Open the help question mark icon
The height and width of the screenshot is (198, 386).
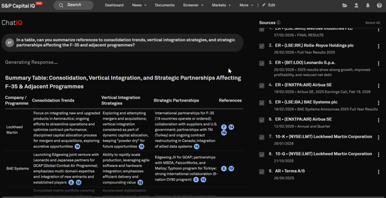(379, 5)
